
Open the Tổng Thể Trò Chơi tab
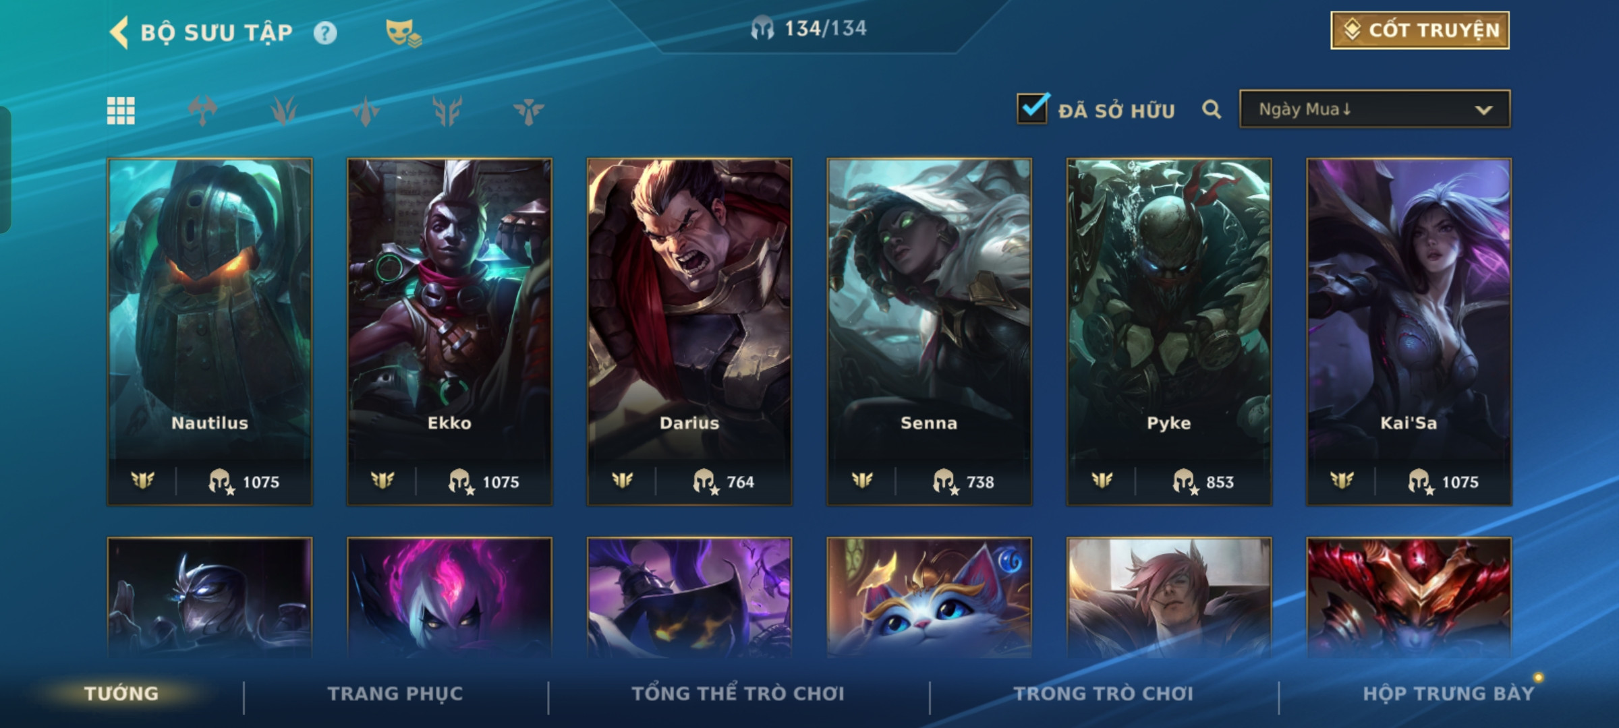tap(738, 694)
